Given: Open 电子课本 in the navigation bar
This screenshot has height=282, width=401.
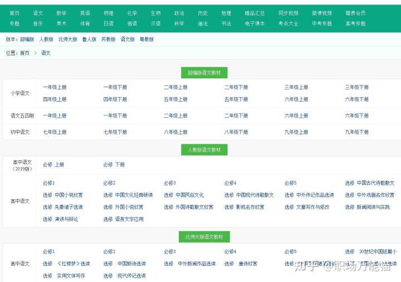Looking at the screenshot, I should 255,23.
